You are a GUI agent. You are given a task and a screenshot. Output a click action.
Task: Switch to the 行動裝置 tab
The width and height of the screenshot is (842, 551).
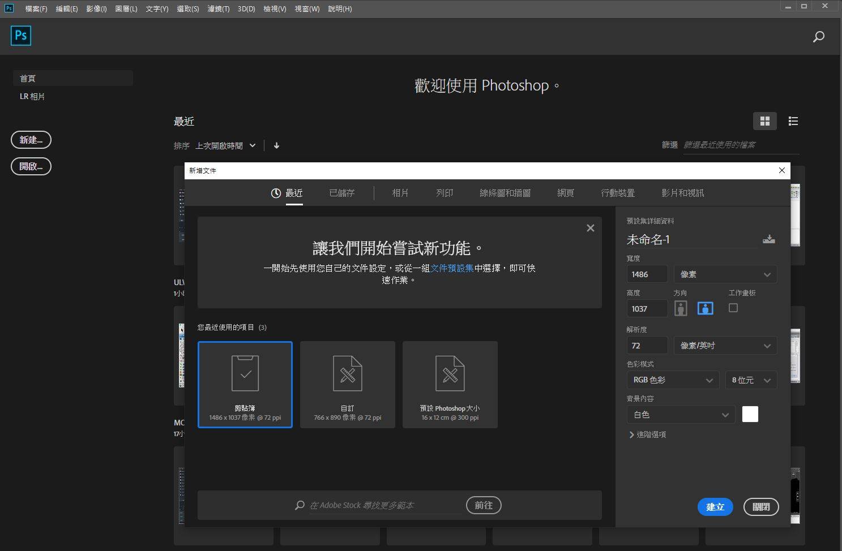618,193
